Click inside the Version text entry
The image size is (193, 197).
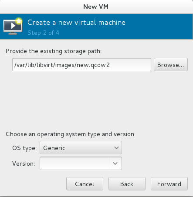[74, 164]
